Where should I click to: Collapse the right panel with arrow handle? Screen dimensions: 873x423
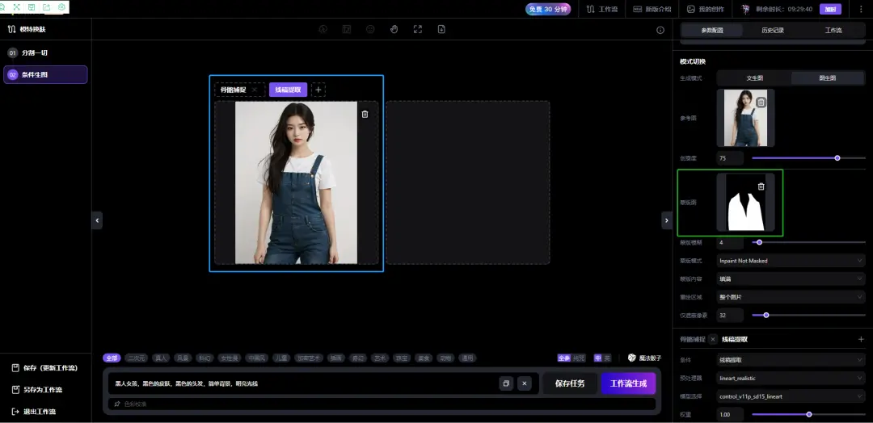tap(667, 220)
